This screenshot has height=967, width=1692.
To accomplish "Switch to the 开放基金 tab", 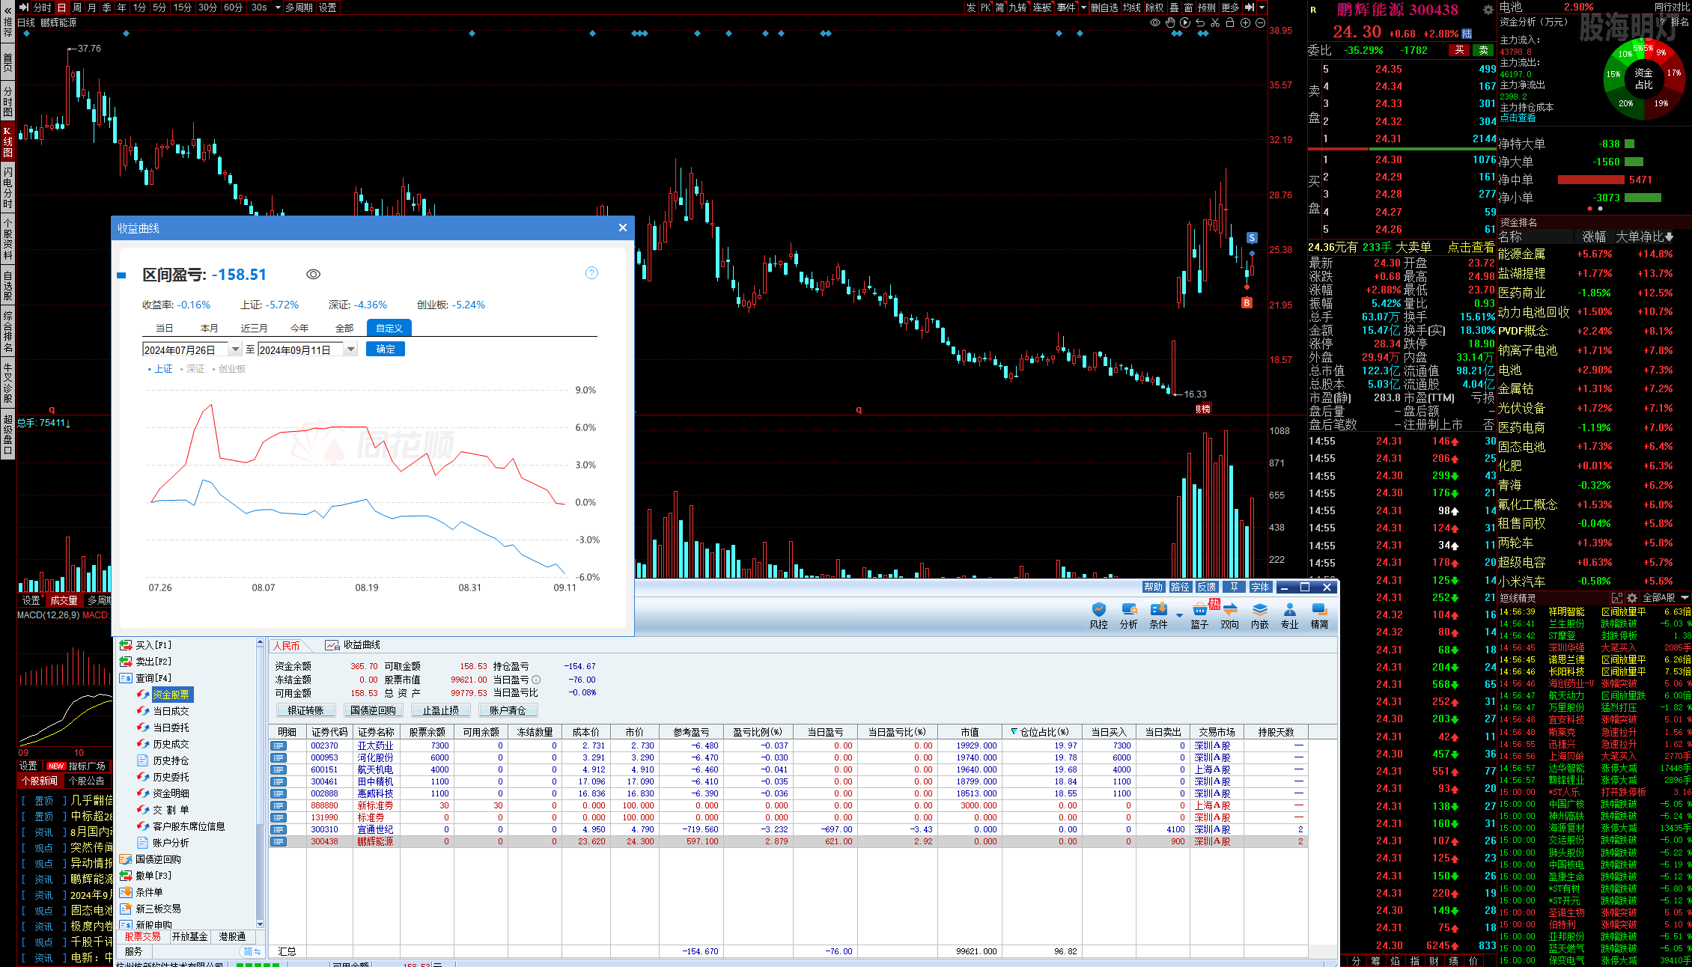I will click(189, 936).
